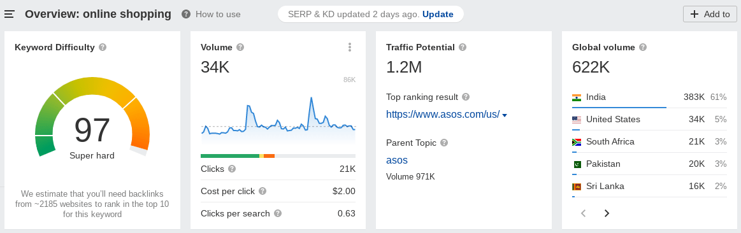Go to previous page of countries
Viewport: 741px width, 233px height.
pyautogui.click(x=583, y=213)
